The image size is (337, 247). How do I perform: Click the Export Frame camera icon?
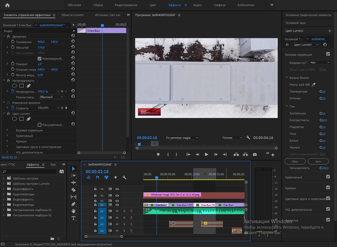point(255,155)
